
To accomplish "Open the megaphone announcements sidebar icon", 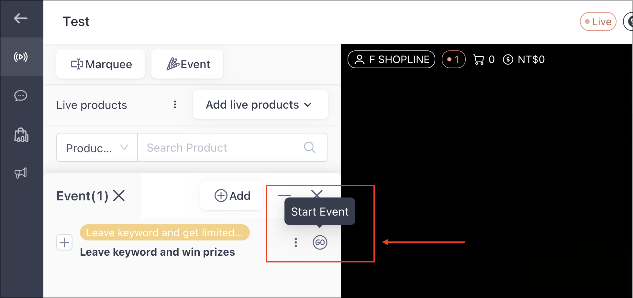I will (21, 173).
